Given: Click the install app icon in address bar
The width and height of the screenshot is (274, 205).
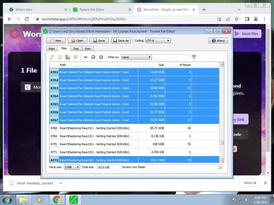Looking at the screenshot, I should tap(219, 19).
